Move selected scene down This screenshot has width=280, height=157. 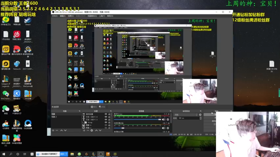click(x=65, y=130)
